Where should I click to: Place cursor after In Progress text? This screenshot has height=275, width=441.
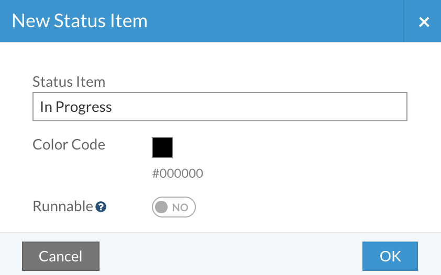[113, 107]
